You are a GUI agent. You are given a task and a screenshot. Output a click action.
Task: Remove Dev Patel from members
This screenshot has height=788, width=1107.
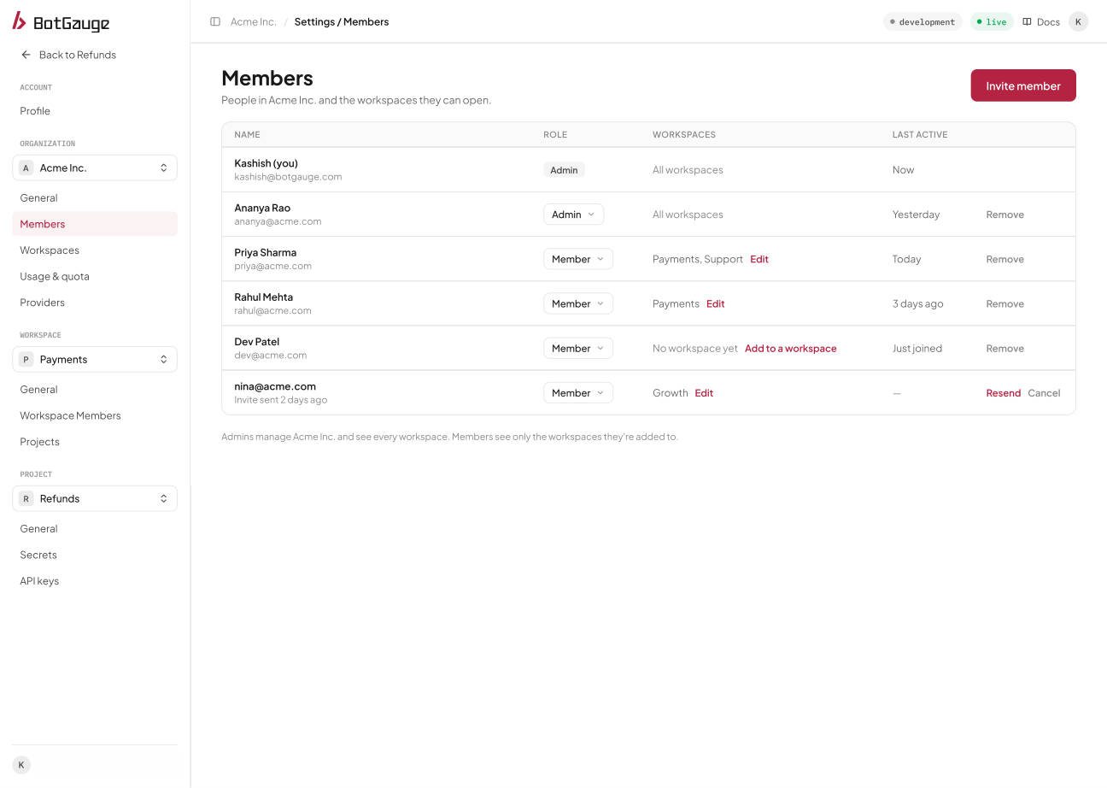pyautogui.click(x=1005, y=349)
